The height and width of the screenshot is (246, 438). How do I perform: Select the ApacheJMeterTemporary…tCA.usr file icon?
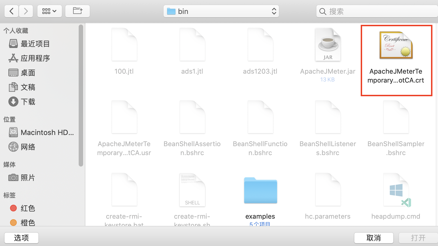pyautogui.click(x=124, y=117)
